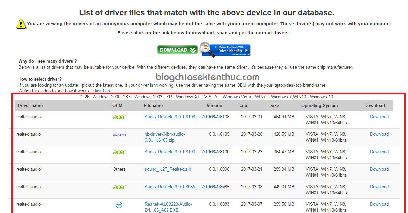The width and height of the screenshot is (408, 213).
Task: Click the operating system list in the 464.91 MB row
Action: pos(326,120)
